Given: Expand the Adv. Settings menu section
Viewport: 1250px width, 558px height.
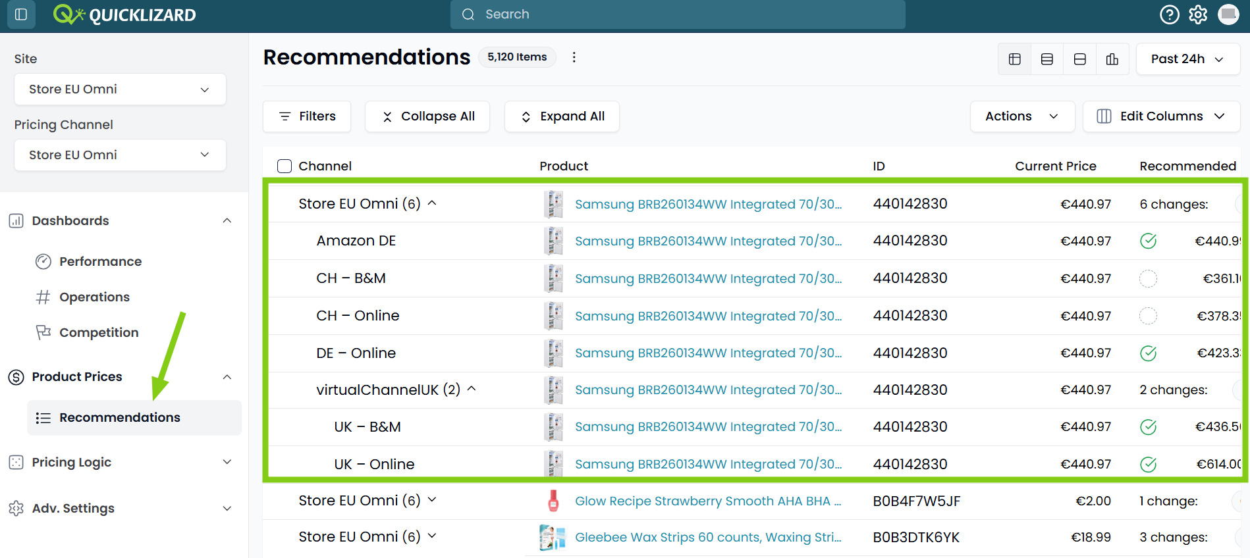Looking at the screenshot, I should (227, 509).
